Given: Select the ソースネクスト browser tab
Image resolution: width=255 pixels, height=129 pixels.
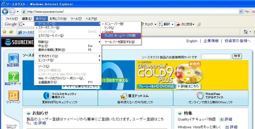Looking at the screenshot, I should click(26, 32).
